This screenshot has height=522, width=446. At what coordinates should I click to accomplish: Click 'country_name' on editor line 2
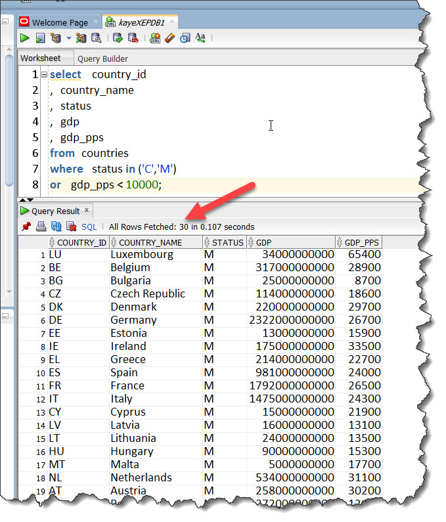(x=97, y=90)
